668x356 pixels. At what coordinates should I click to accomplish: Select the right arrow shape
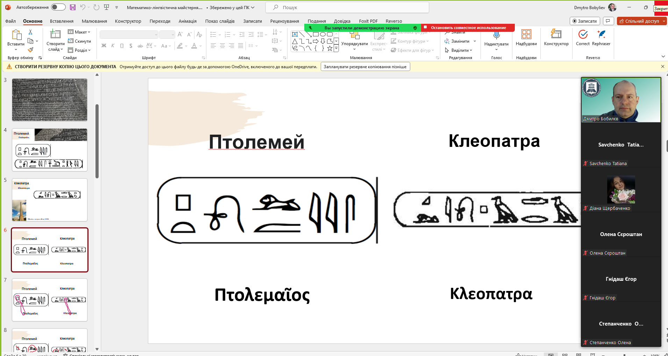click(316, 41)
